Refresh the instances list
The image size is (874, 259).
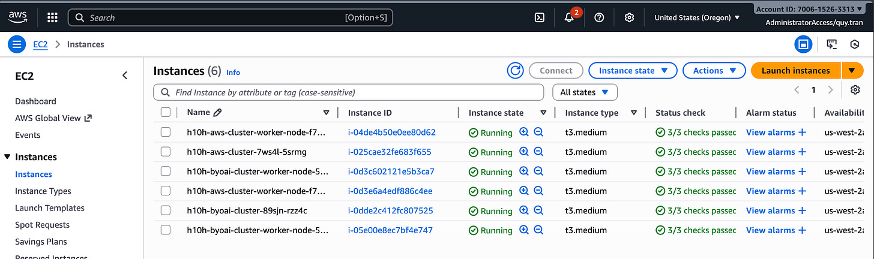[515, 71]
